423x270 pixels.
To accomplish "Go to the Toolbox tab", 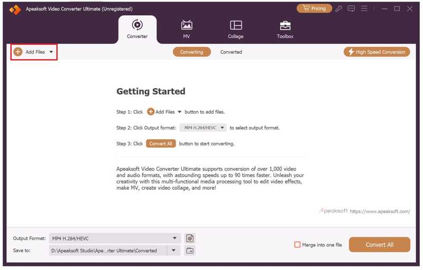I will click(285, 30).
